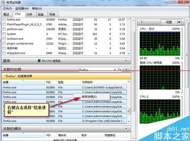Viewport: 190px width, 141px height.
Task: Clear the firefox handle search text
Action: pos(115,70)
